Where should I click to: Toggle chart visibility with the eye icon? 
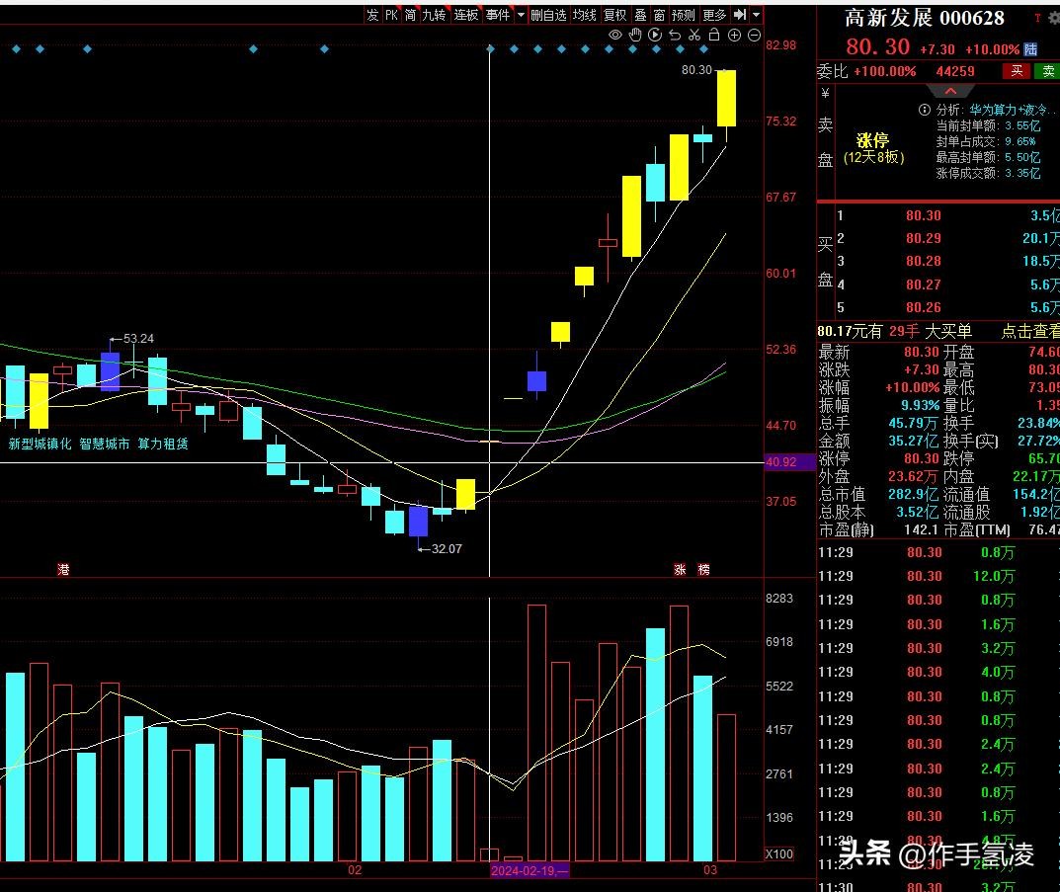[x=615, y=35]
